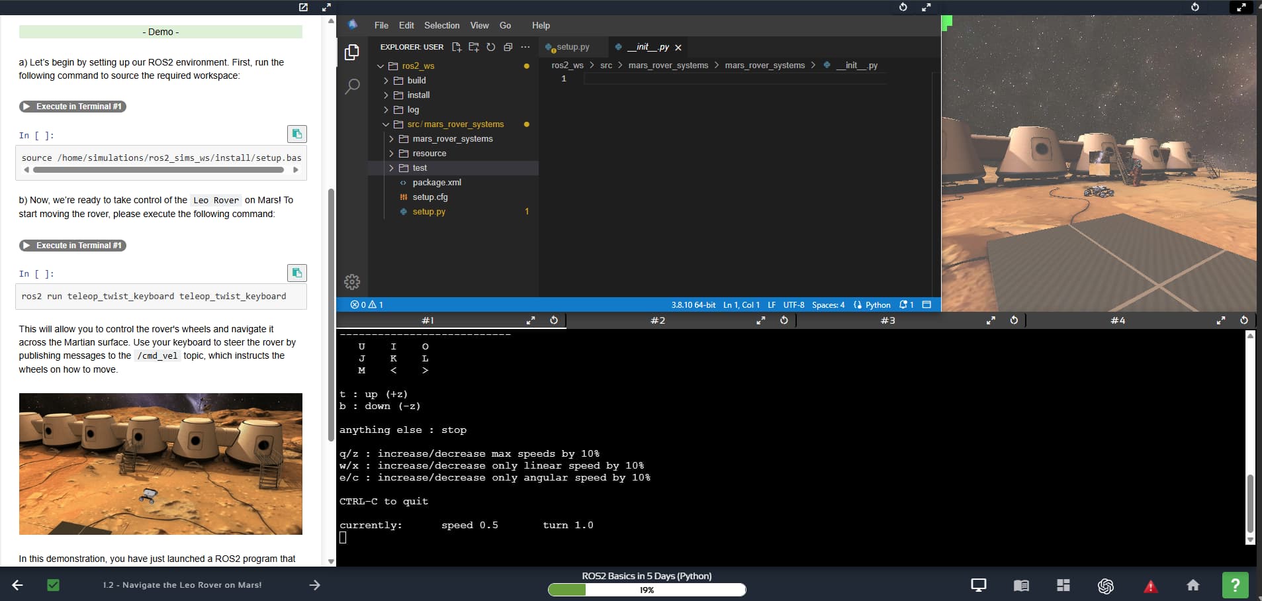Refresh the Explorer file tree
Screen dimensions: 1262x601
490,47
